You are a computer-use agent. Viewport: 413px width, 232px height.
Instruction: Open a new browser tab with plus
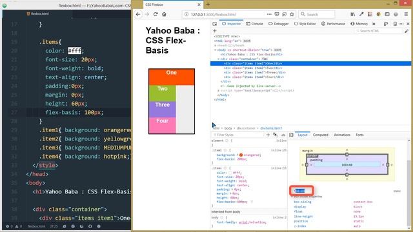pyautogui.click(x=208, y=5)
